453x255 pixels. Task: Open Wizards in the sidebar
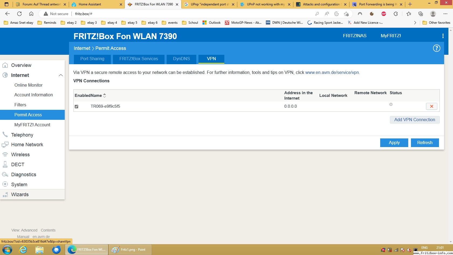20,195
